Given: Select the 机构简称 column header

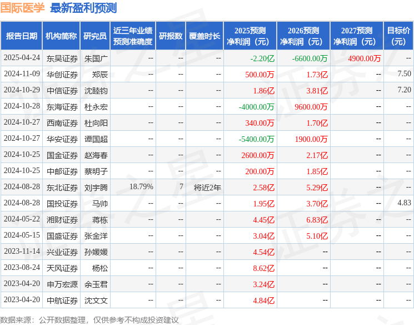Looking at the screenshot, I should (x=61, y=36).
